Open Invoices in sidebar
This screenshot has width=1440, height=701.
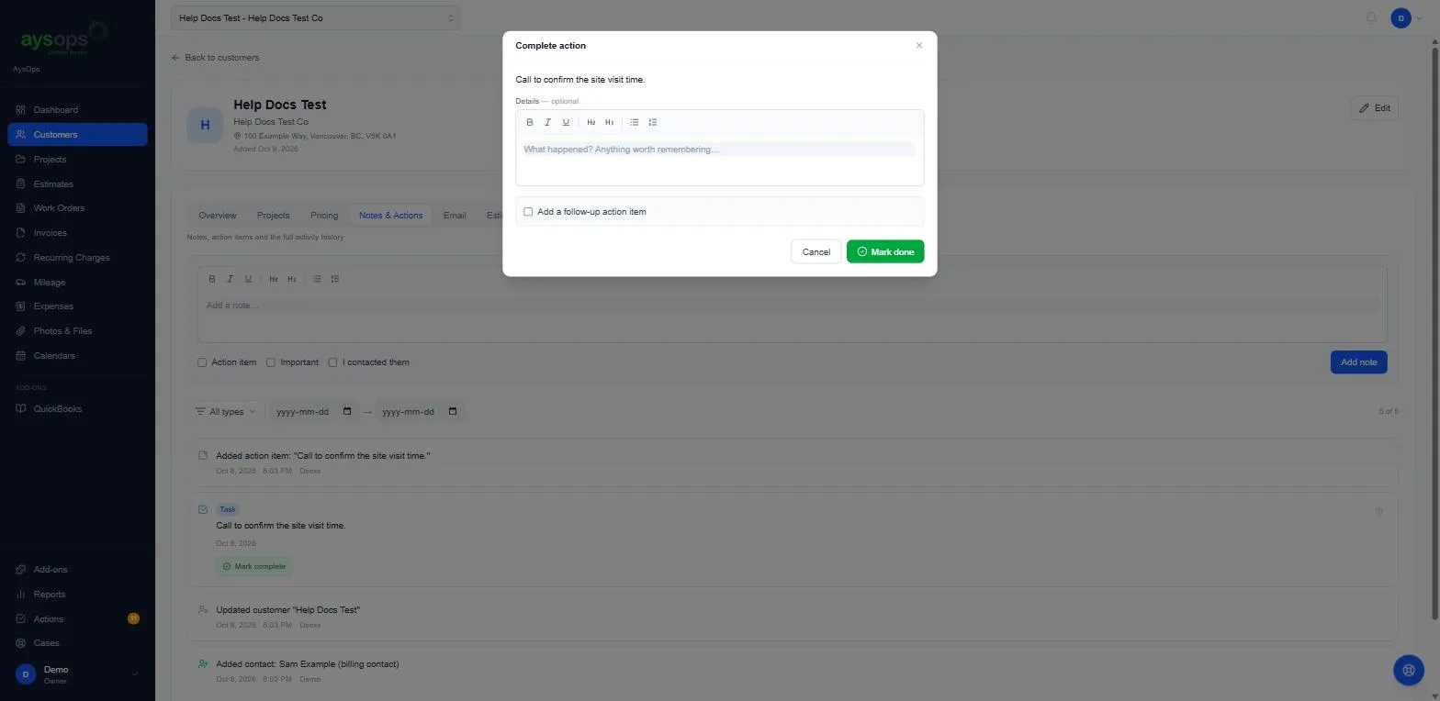(77, 233)
